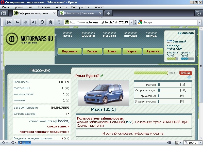Add a new tab with plus button
203x146 pixels.
click(108, 13)
